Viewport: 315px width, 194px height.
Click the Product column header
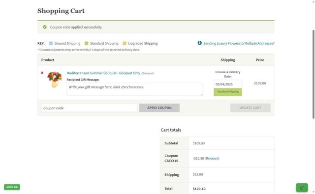pos(48,60)
